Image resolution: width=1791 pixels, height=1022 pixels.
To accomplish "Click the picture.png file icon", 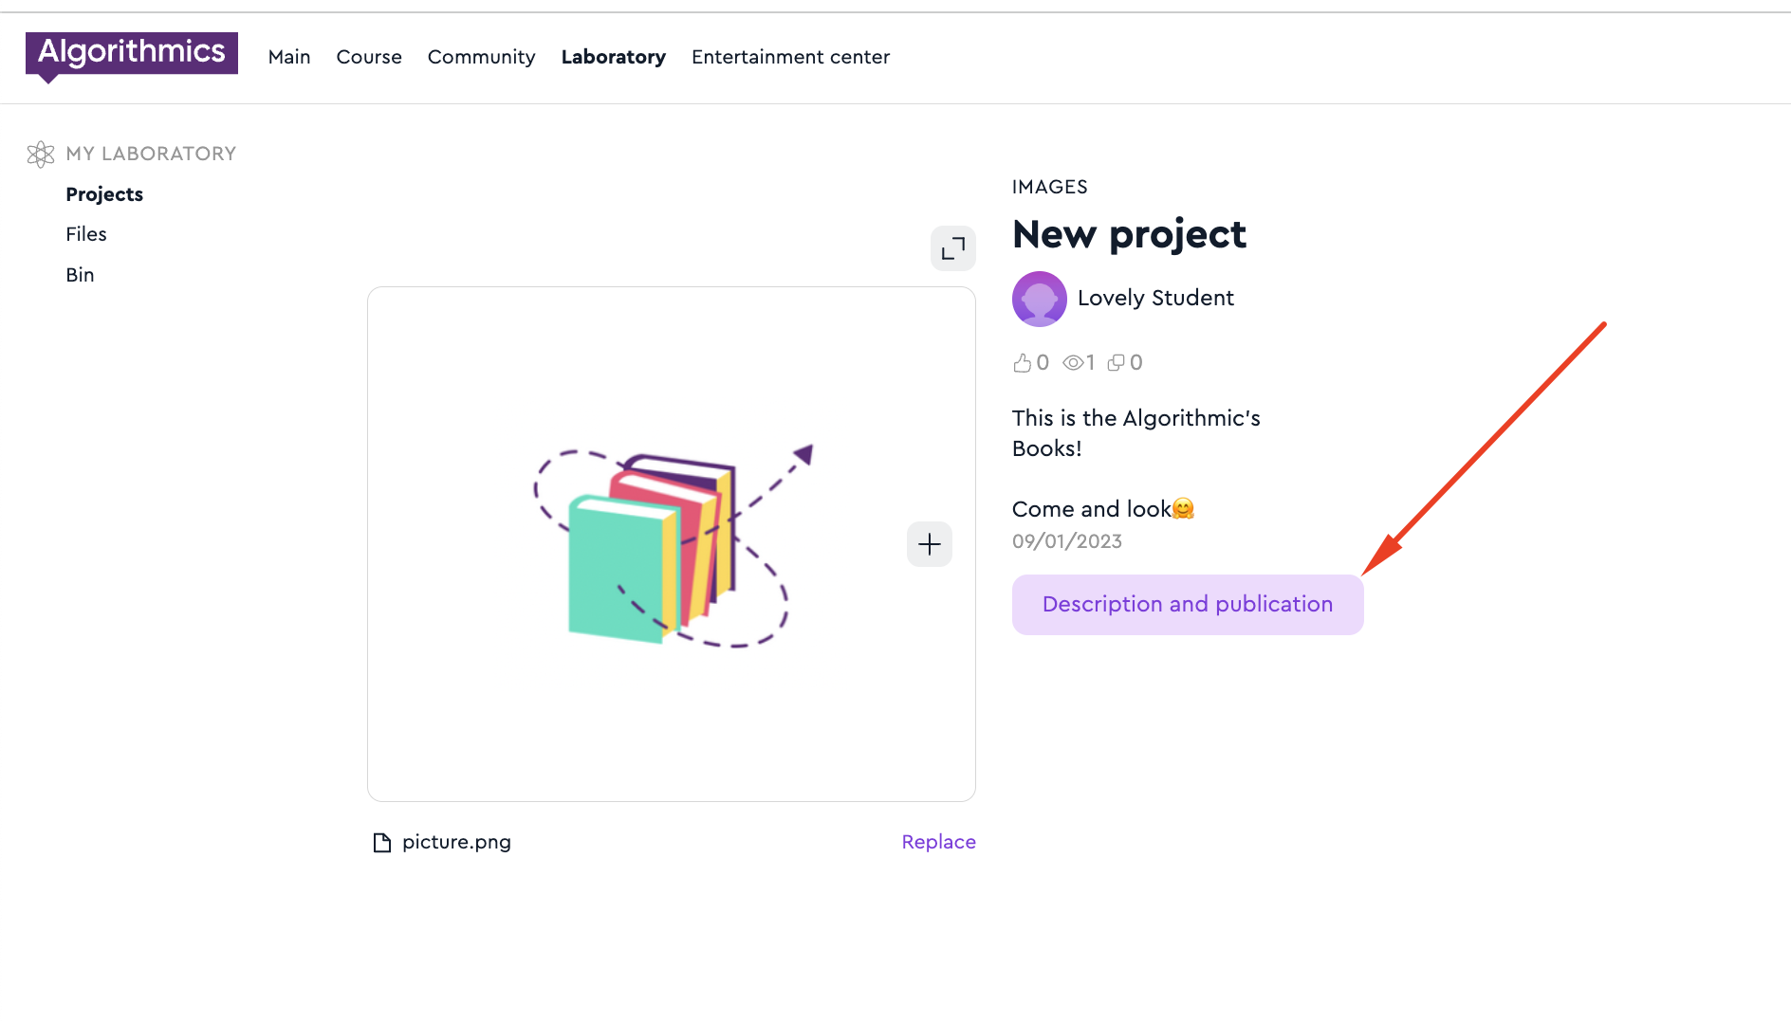I will click(x=382, y=843).
